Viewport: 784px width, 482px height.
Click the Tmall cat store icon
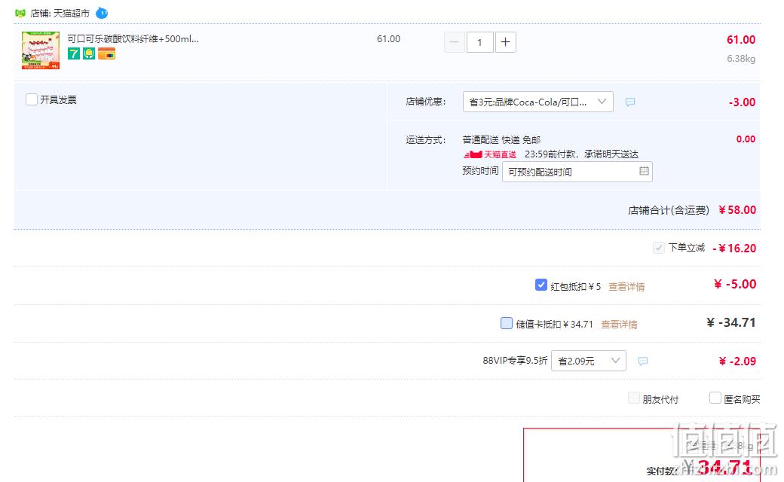pos(20,13)
